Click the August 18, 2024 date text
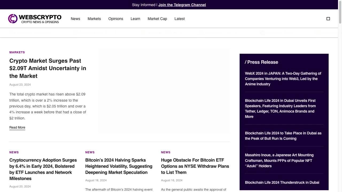Image resolution: width=342 pixels, height=192 pixels. (x=96, y=180)
